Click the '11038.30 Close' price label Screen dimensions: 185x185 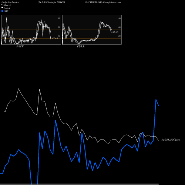point(171,140)
